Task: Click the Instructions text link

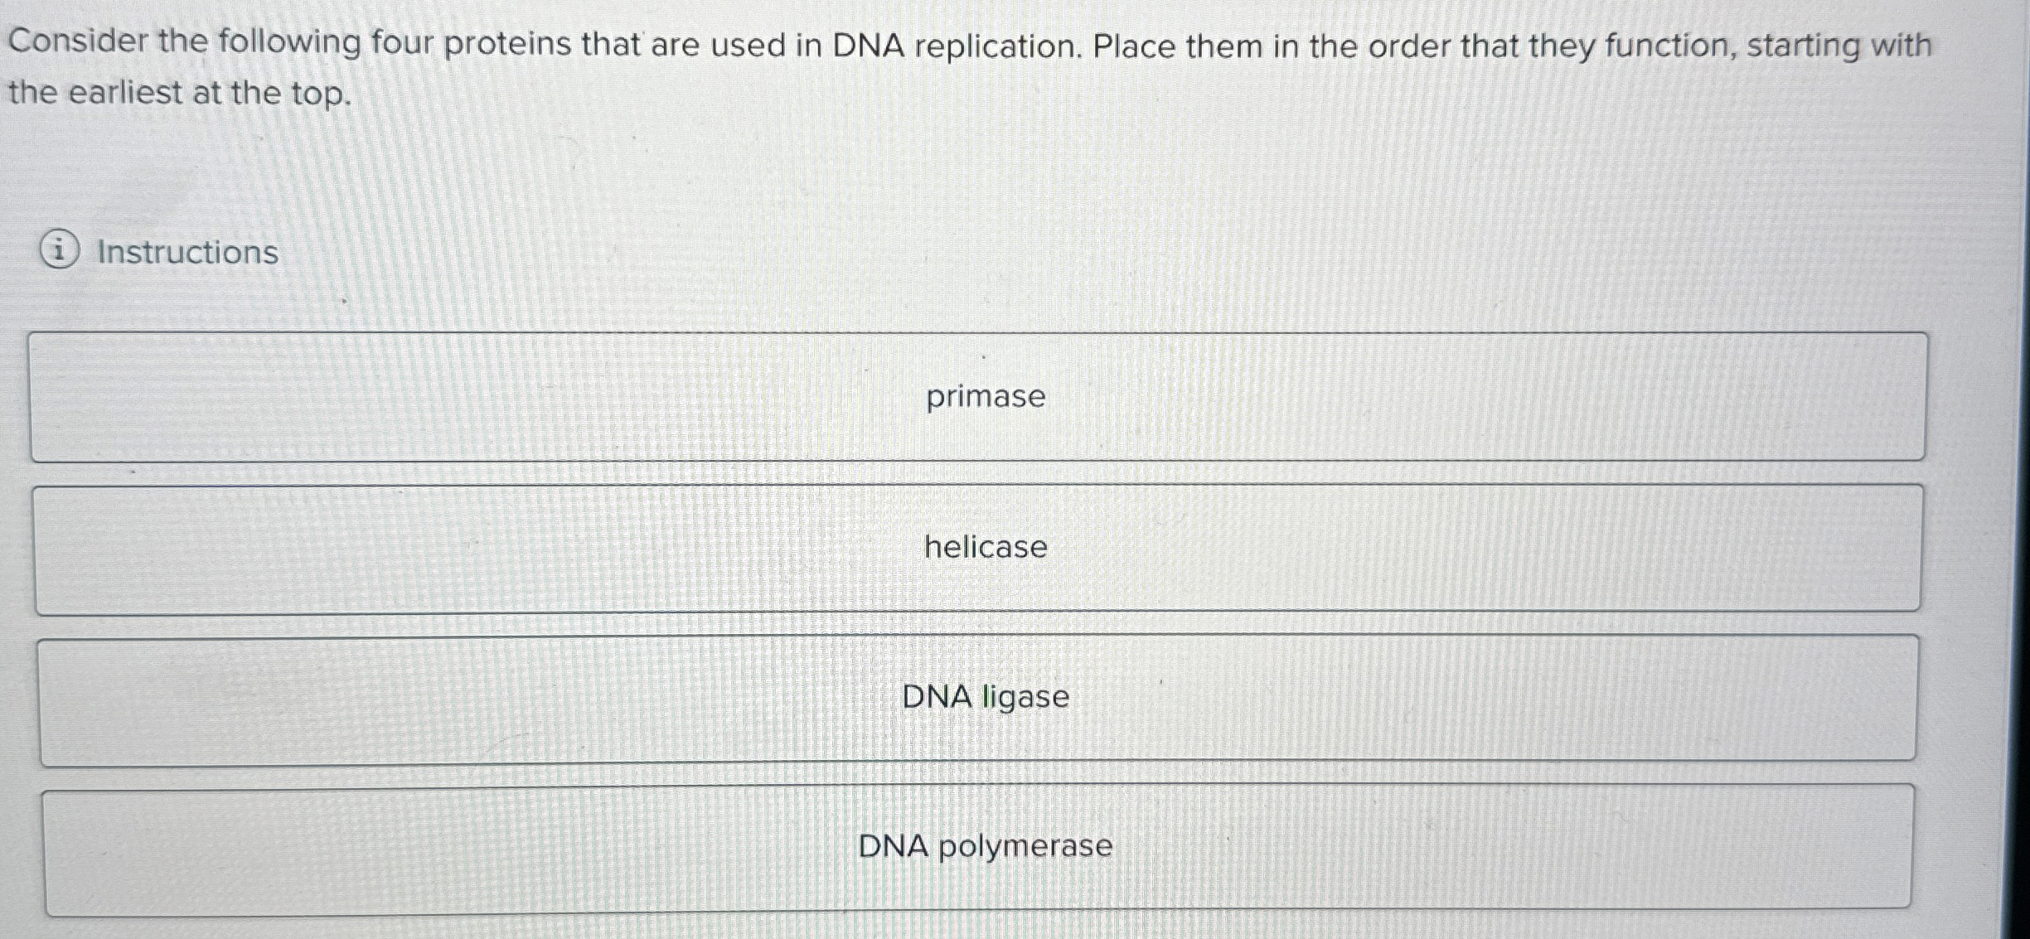Action: point(184,253)
